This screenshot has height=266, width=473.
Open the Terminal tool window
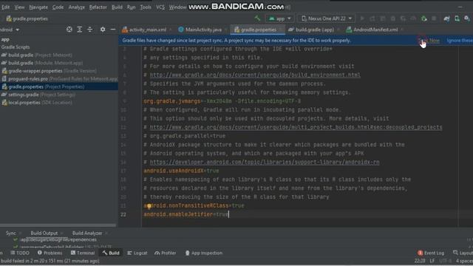click(x=83, y=253)
